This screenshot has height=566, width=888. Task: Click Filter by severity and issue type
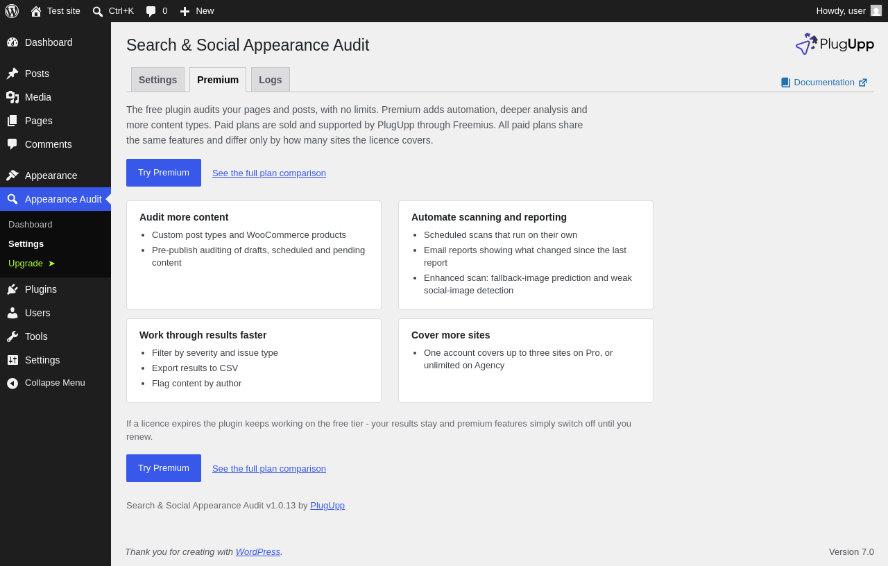[215, 353]
